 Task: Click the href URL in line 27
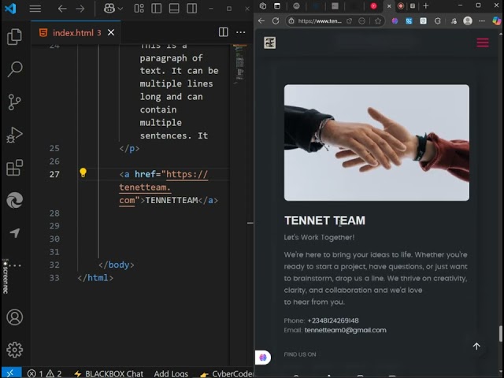coord(163,187)
